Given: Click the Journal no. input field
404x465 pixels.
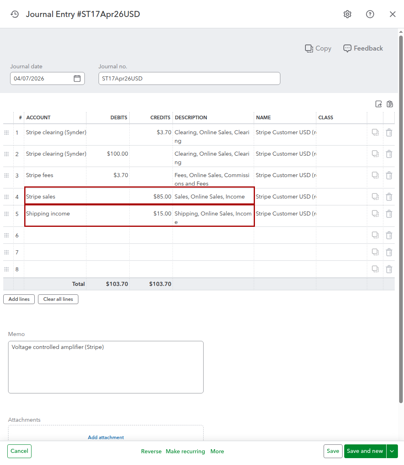Looking at the screenshot, I should point(189,78).
